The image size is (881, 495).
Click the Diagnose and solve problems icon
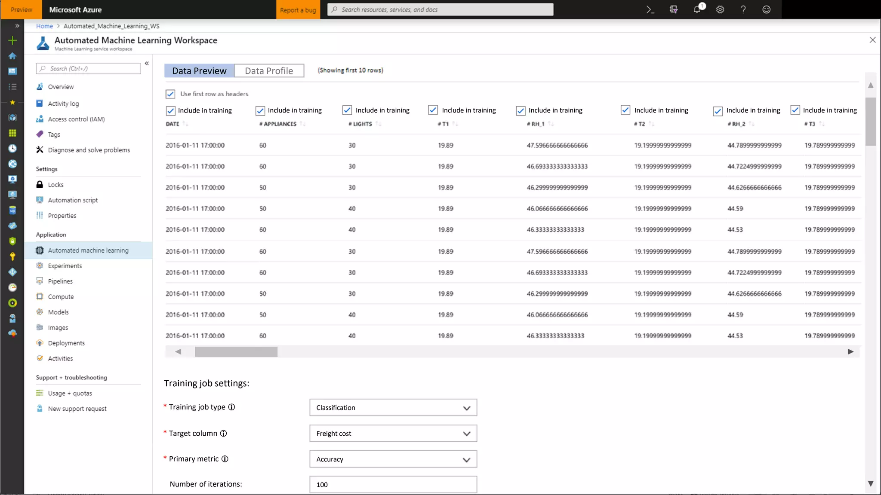pyautogui.click(x=40, y=150)
